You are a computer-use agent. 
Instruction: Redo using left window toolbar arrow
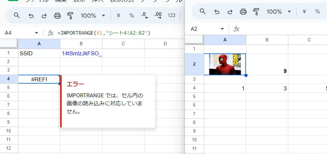pyautogui.click(x=44, y=16)
